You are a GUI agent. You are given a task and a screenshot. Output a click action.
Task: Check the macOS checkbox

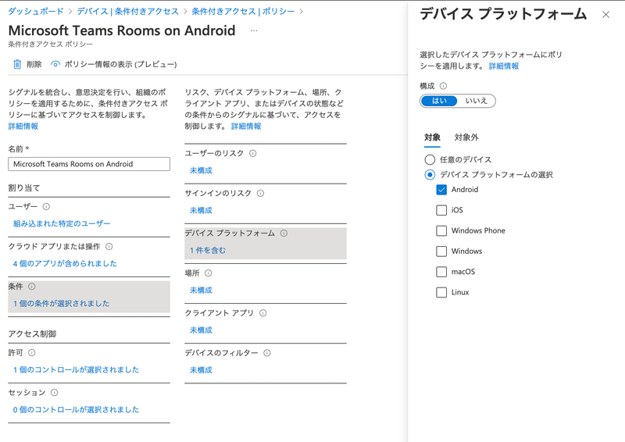click(x=441, y=272)
